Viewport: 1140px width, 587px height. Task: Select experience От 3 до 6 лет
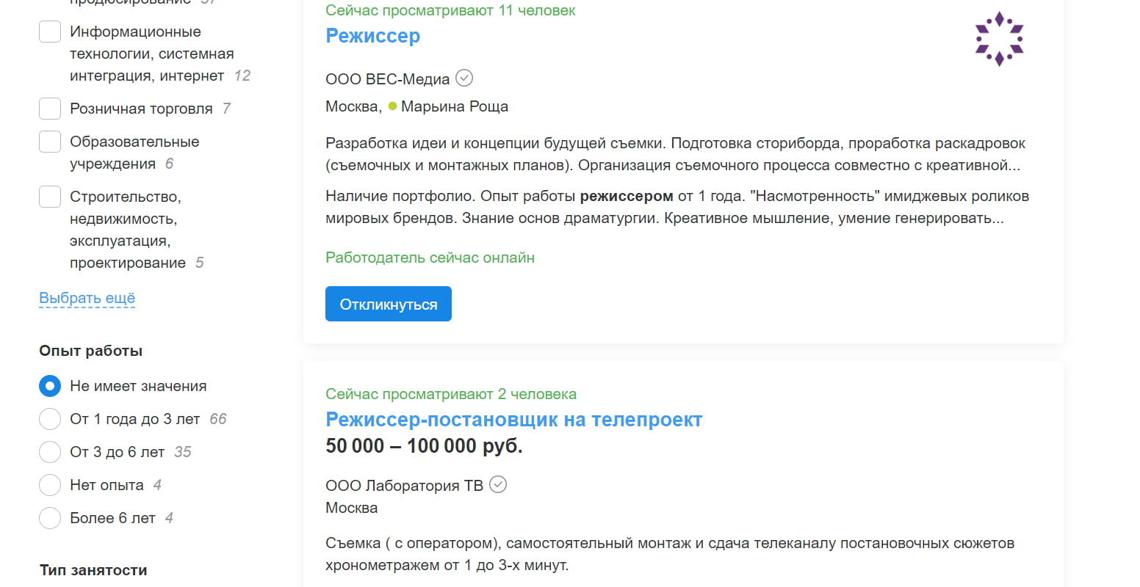click(49, 451)
